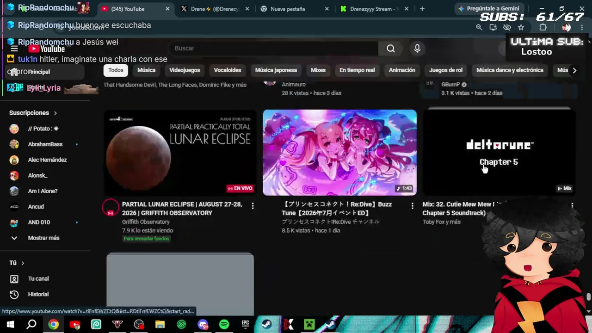Image resolution: width=592 pixels, height=333 pixels.
Task: Open options menu for Buzz Tune video
Action: coord(413,206)
